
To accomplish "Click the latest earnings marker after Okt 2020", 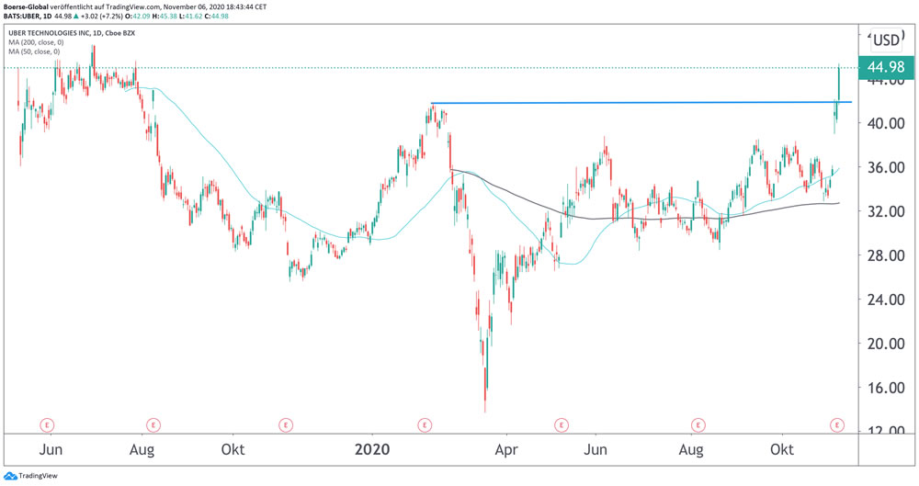I will pos(837,424).
